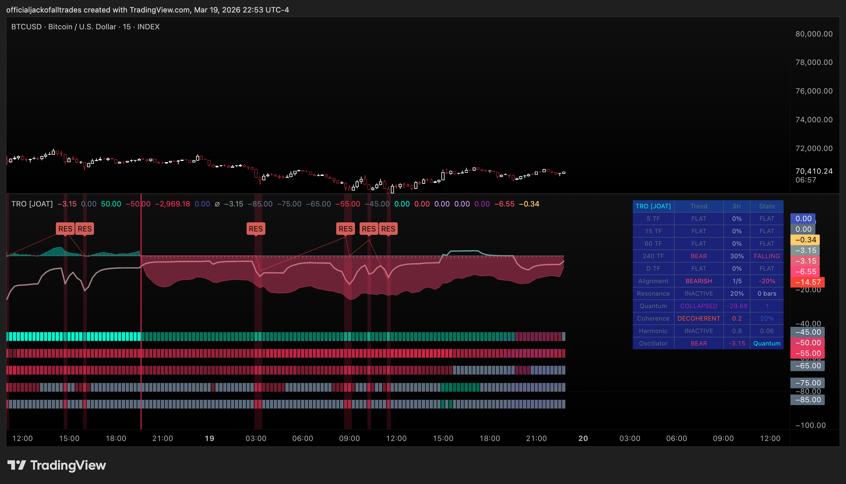Click the leftmost RES marker

[65, 229]
